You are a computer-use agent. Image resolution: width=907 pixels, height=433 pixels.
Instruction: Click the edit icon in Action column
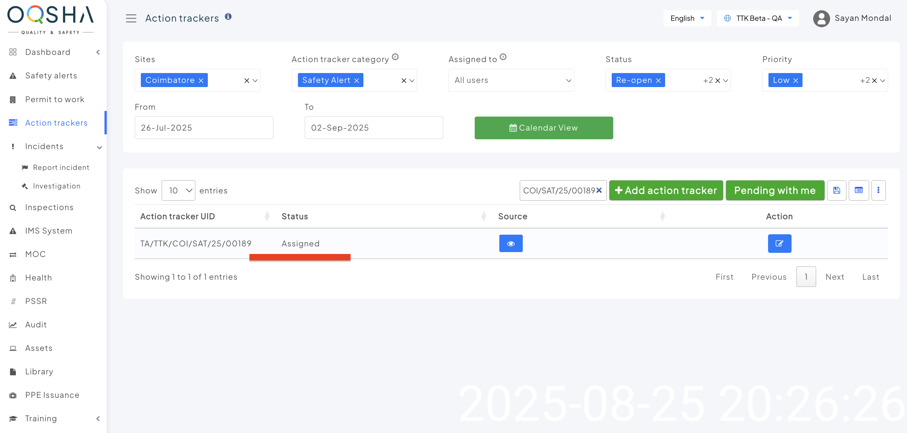(779, 243)
